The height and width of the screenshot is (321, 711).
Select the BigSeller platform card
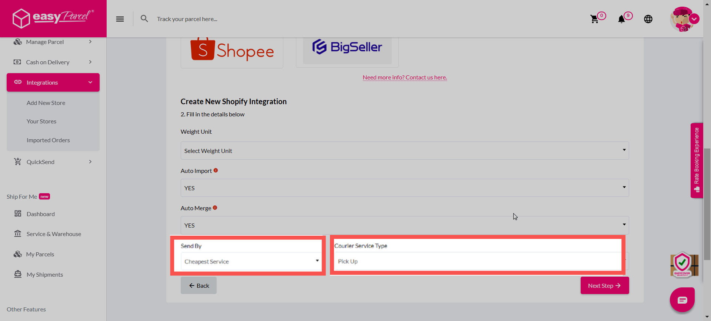[347, 51]
